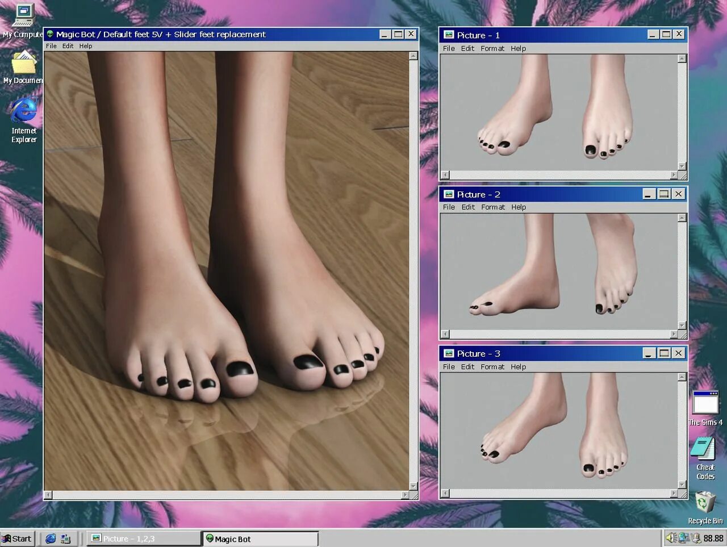Open Edit menu in Picture - 2
This screenshot has height=547, width=727.
point(468,207)
